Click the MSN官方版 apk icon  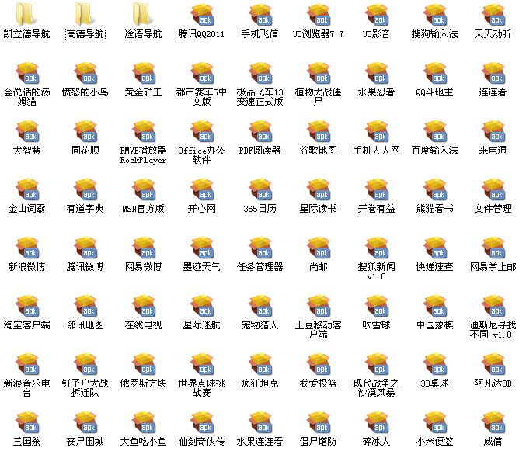point(144,189)
